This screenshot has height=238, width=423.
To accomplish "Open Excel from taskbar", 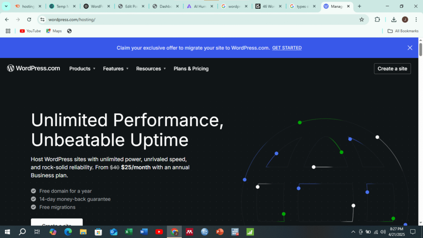I will coord(129,232).
